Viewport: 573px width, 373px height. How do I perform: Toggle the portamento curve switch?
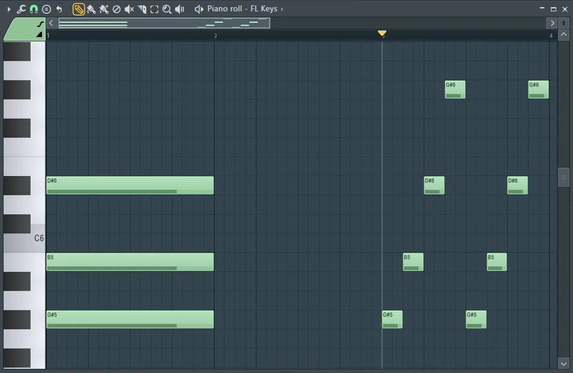pyautogui.click(x=40, y=24)
